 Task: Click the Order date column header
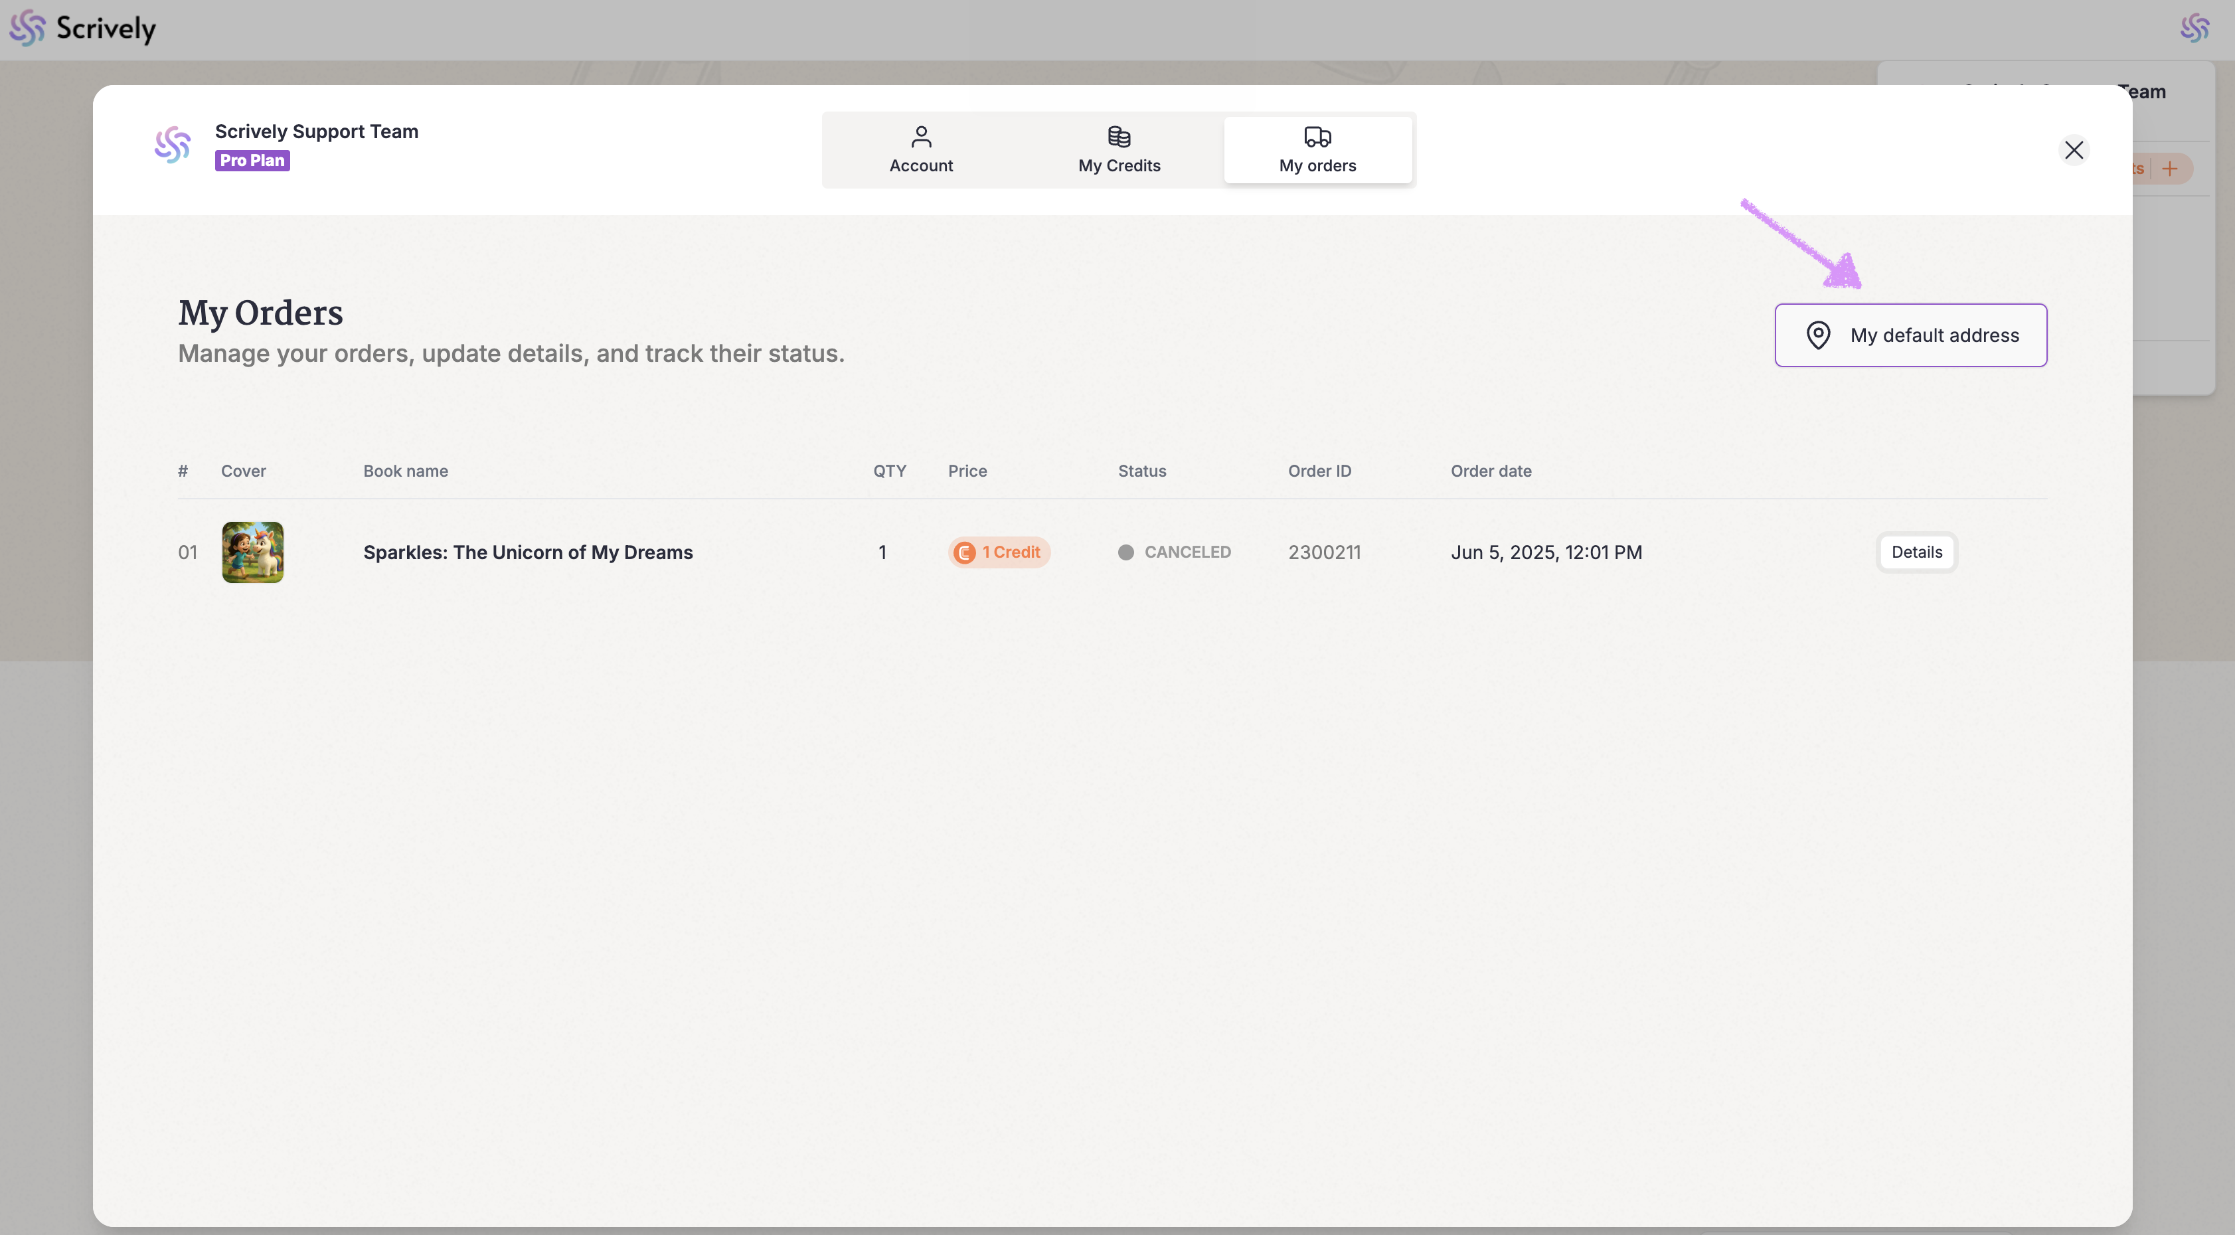[1490, 470]
